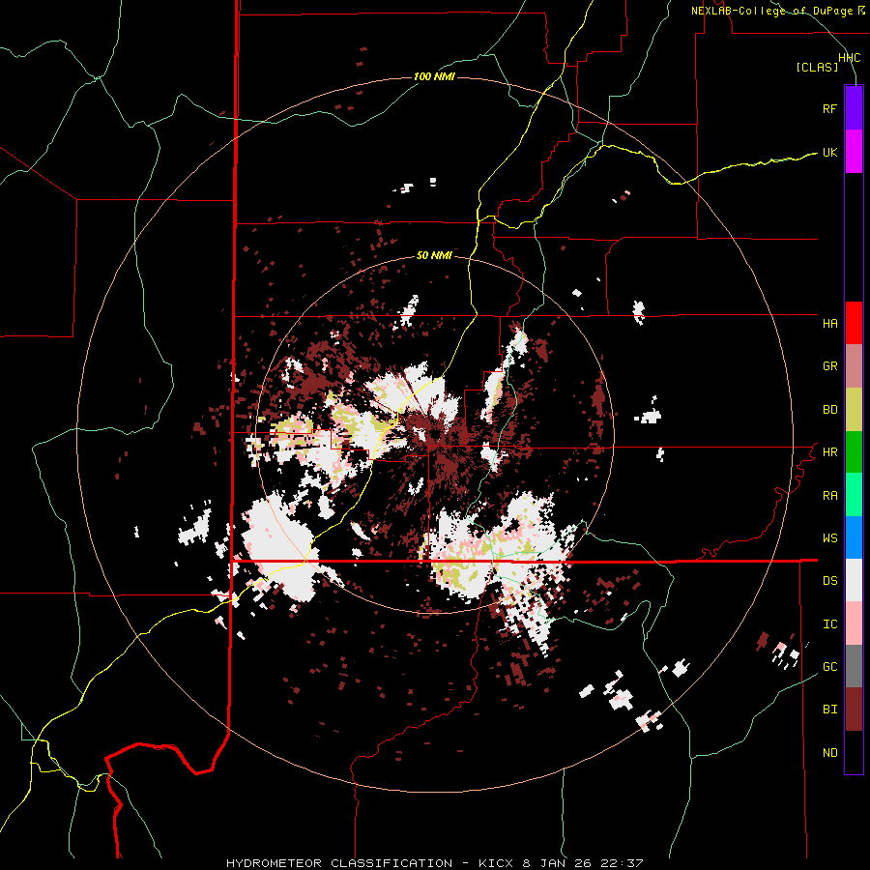
Task: Click the NEXLAB-College of DuPage credit
Action: point(779,11)
